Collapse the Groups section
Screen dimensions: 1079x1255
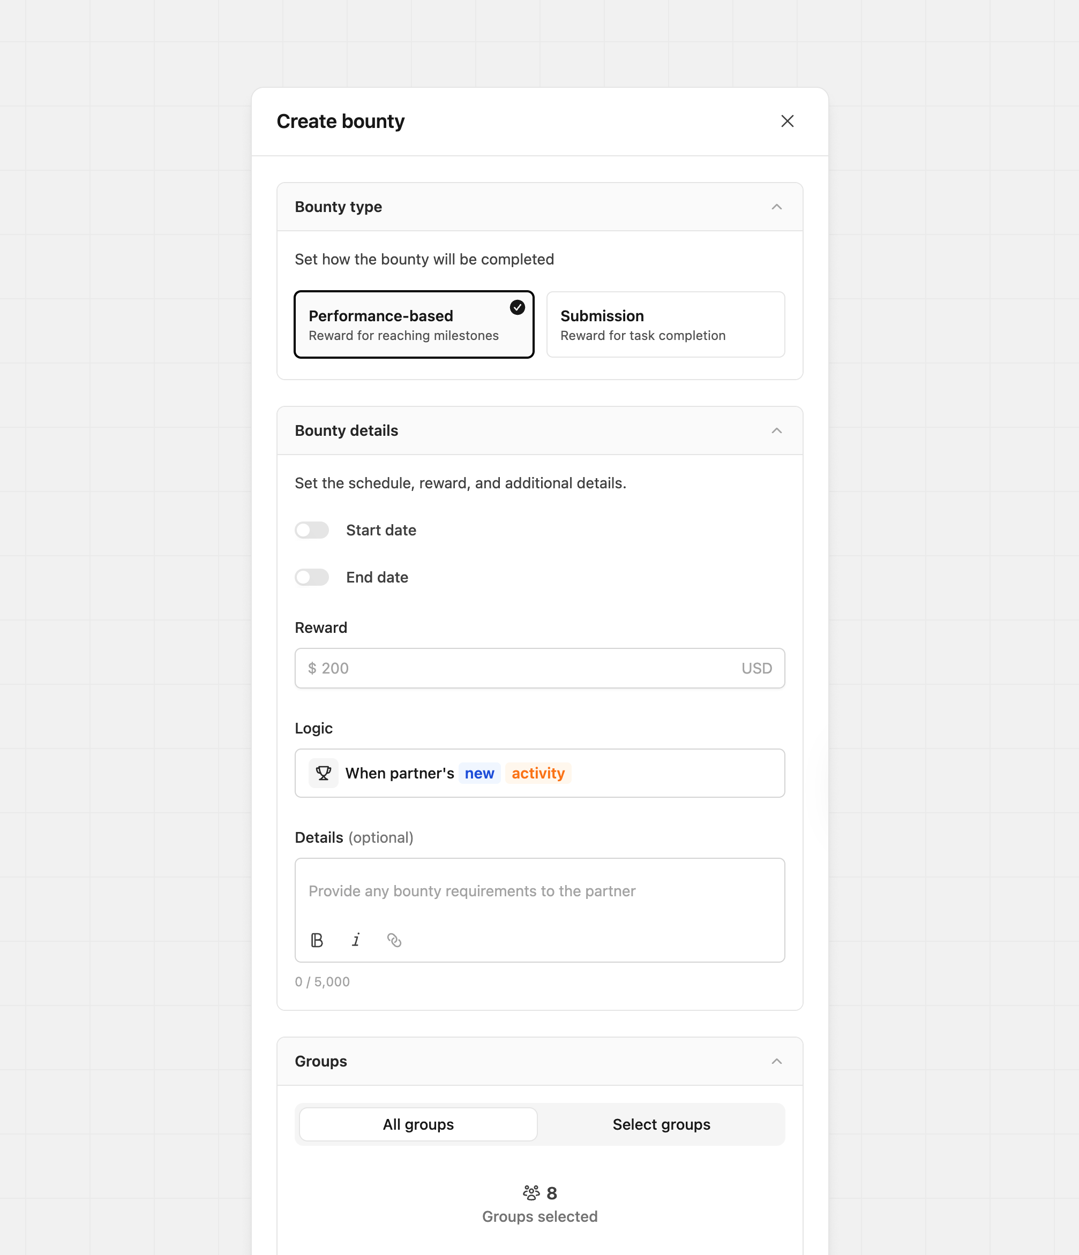[x=776, y=1061]
